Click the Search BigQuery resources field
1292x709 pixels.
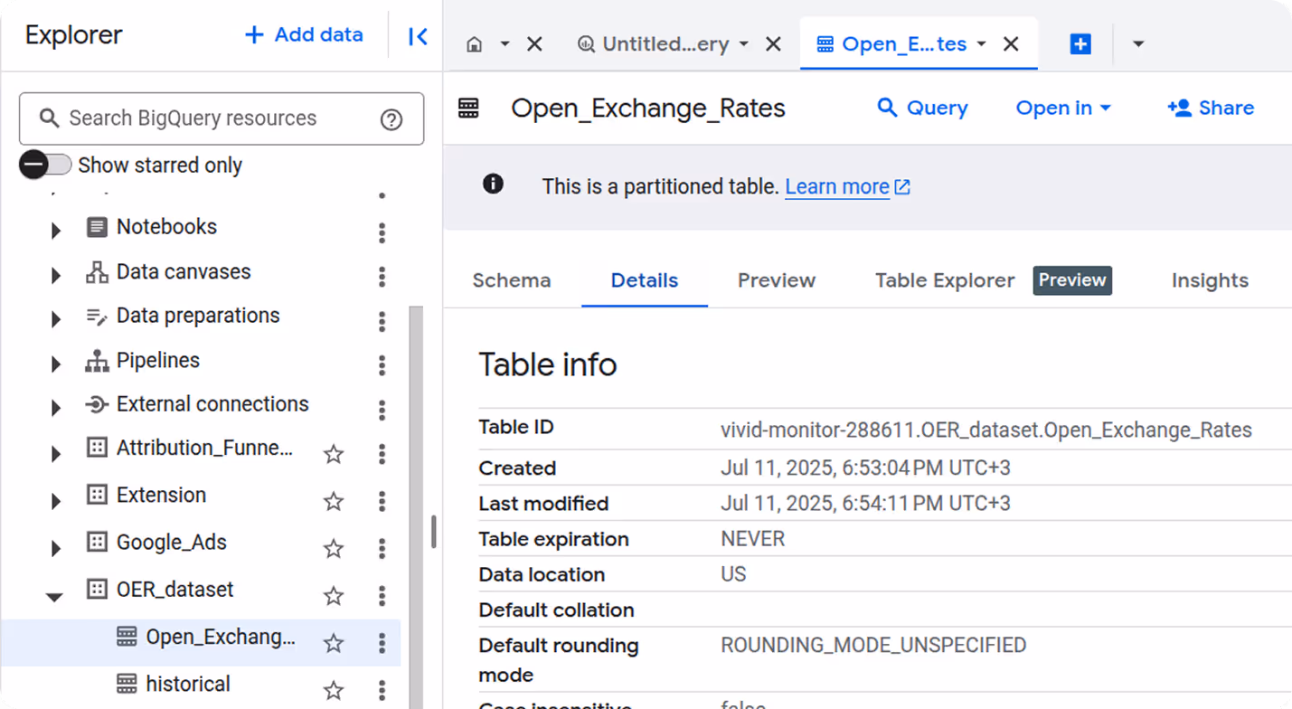point(222,118)
